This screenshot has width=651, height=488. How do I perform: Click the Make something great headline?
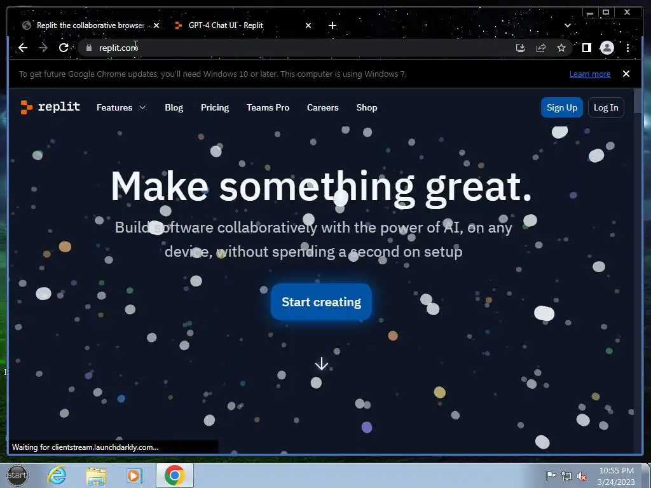(321, 187)
